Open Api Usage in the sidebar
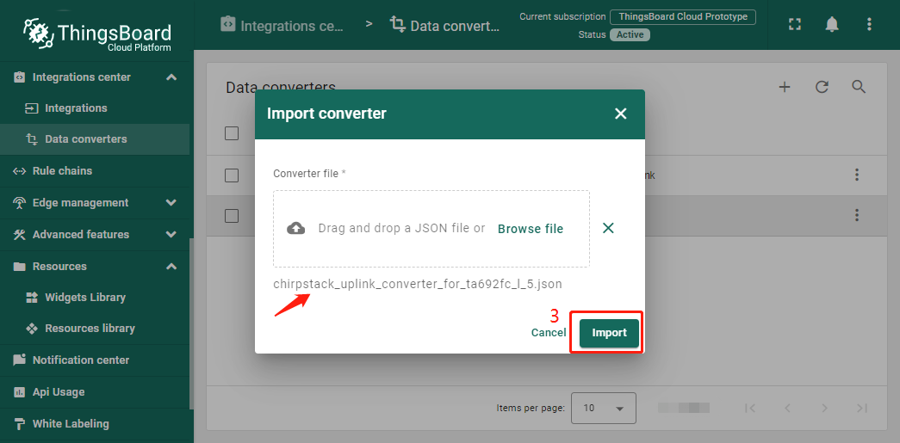 click(95, 392)
